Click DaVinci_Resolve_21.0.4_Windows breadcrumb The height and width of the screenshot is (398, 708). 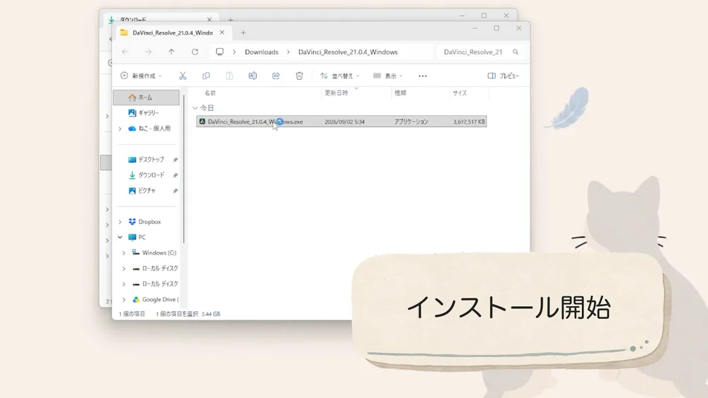(x=348, y=52)
